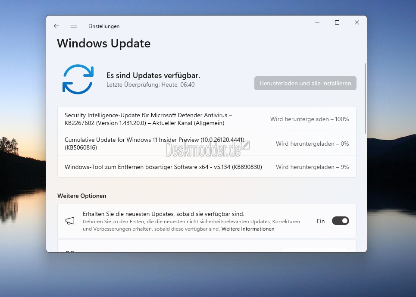
Task: Click the Windows Update sync arrows icon
Action: tap(78, 79)
